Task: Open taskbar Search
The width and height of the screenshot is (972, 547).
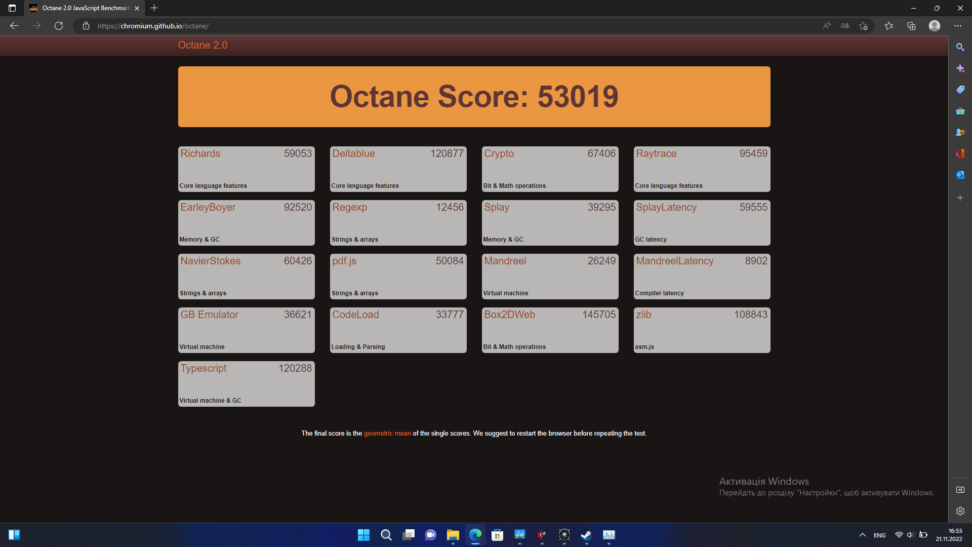Action: [386, 535]
